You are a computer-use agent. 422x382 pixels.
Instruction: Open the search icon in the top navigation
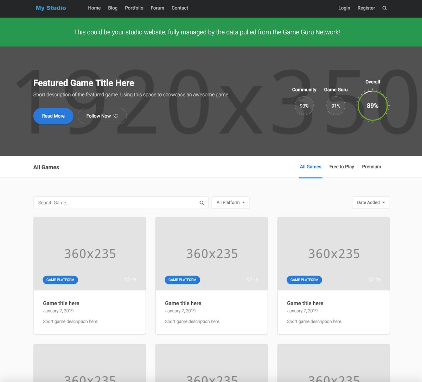tap(384, 8)
